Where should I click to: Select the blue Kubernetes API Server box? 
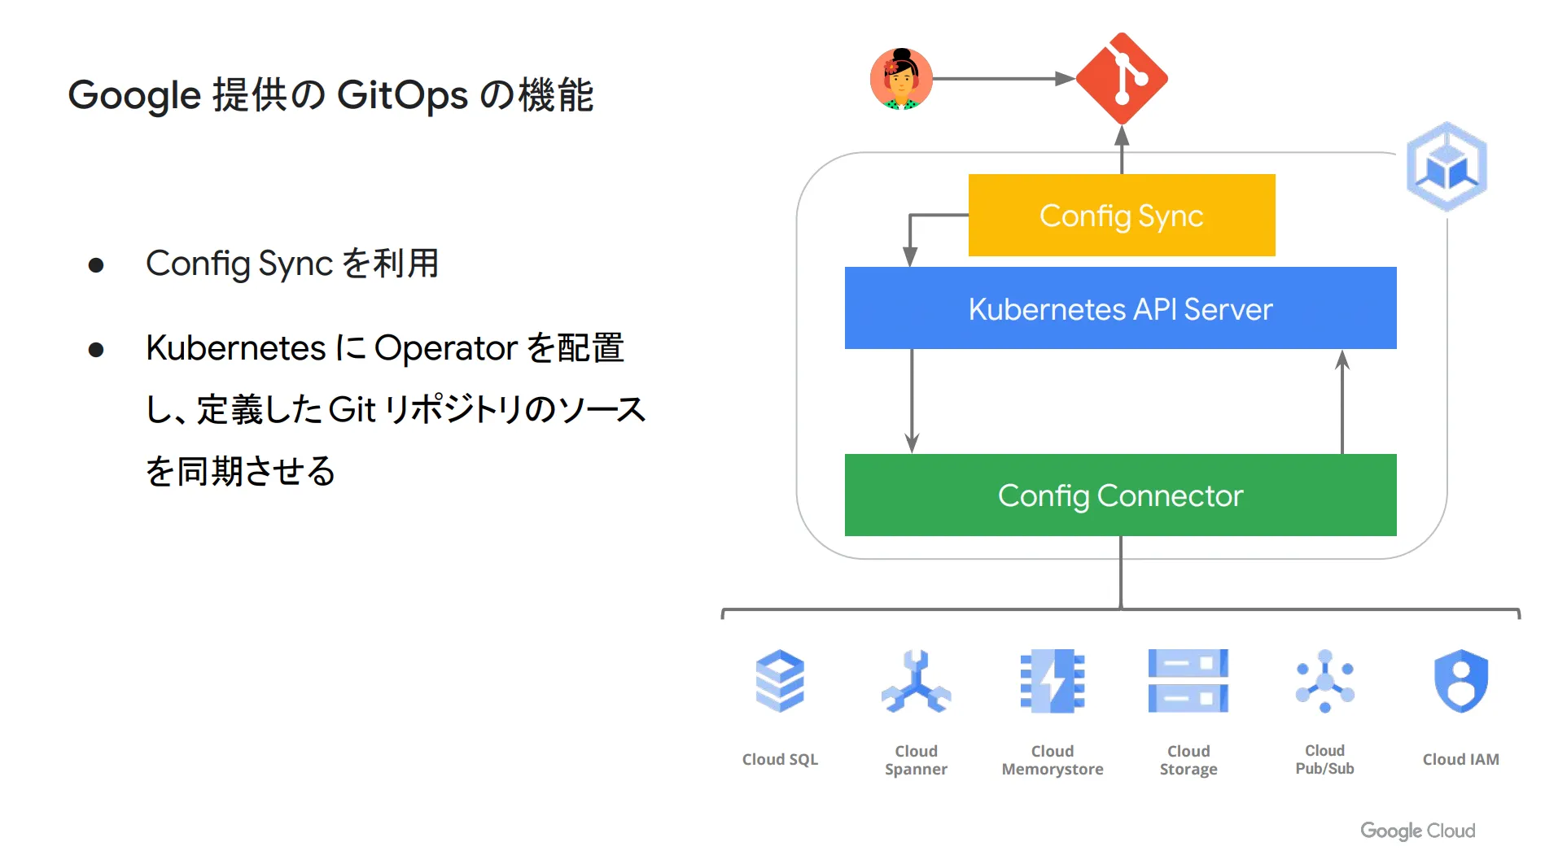coord(1121,308)
